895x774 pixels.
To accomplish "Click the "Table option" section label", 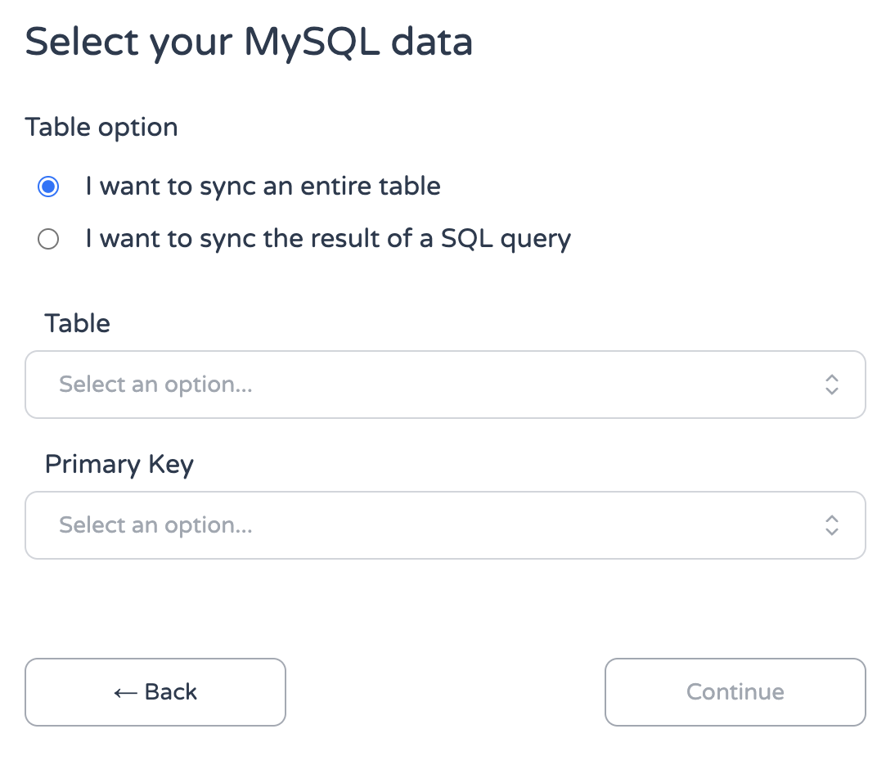I will point(101,128).
